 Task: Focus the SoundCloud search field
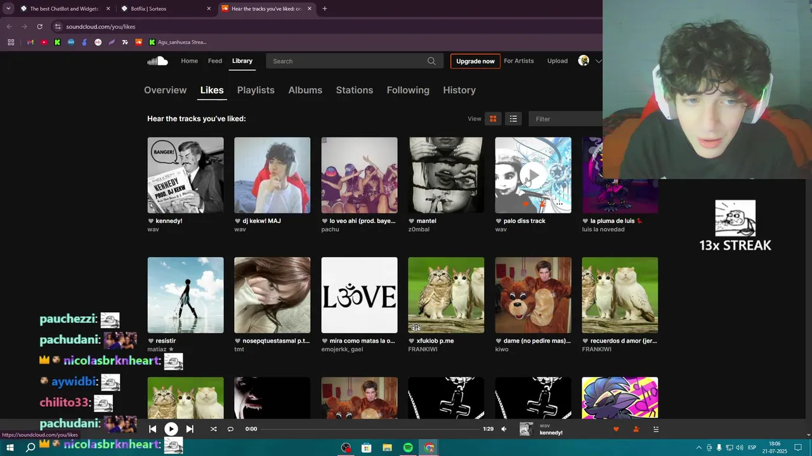tap(354, 61)
